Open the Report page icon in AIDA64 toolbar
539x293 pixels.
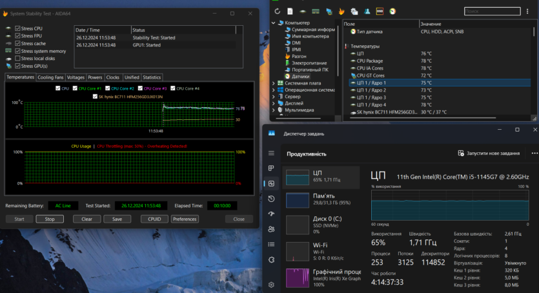point(290,12)
